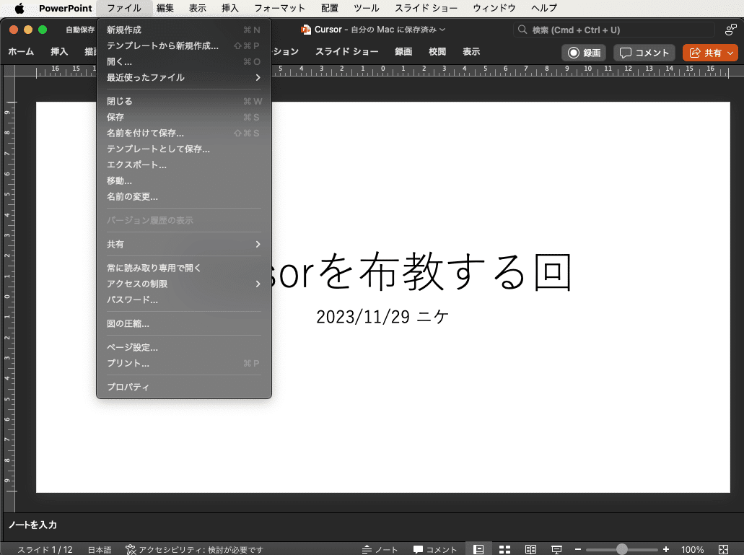The width and height of the screenshot is (744, 555).
Task: Click the 100% zoom level
Action: point(692,549)
